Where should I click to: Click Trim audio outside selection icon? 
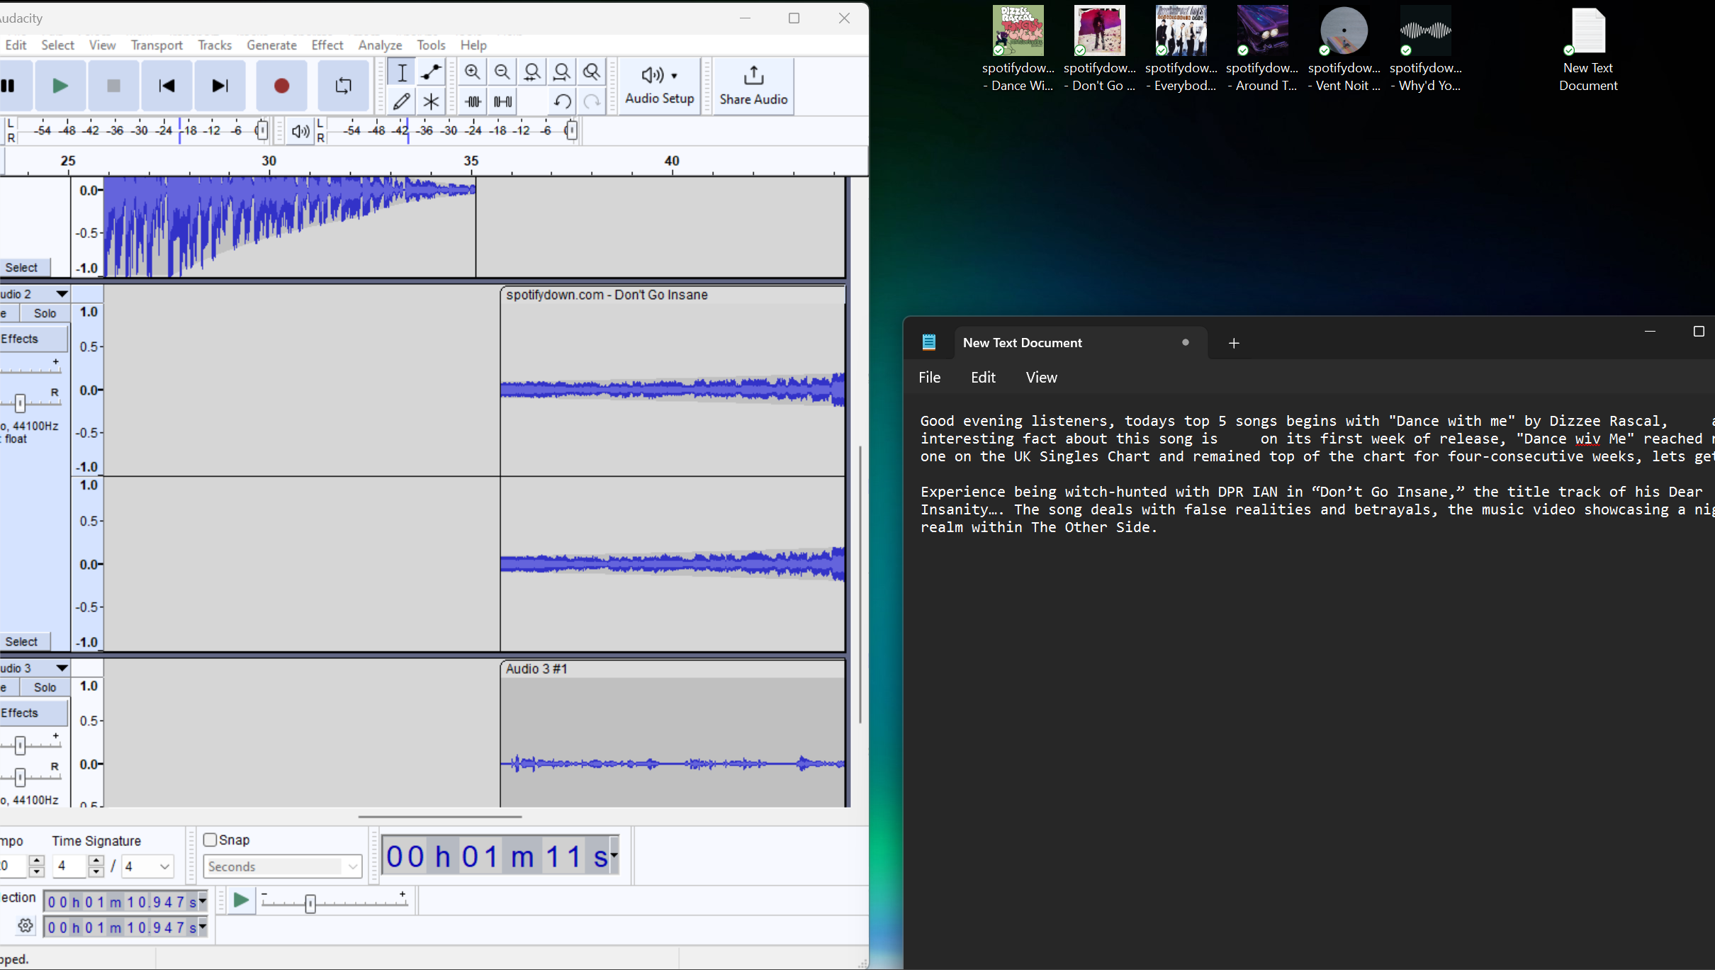[473, 101]
